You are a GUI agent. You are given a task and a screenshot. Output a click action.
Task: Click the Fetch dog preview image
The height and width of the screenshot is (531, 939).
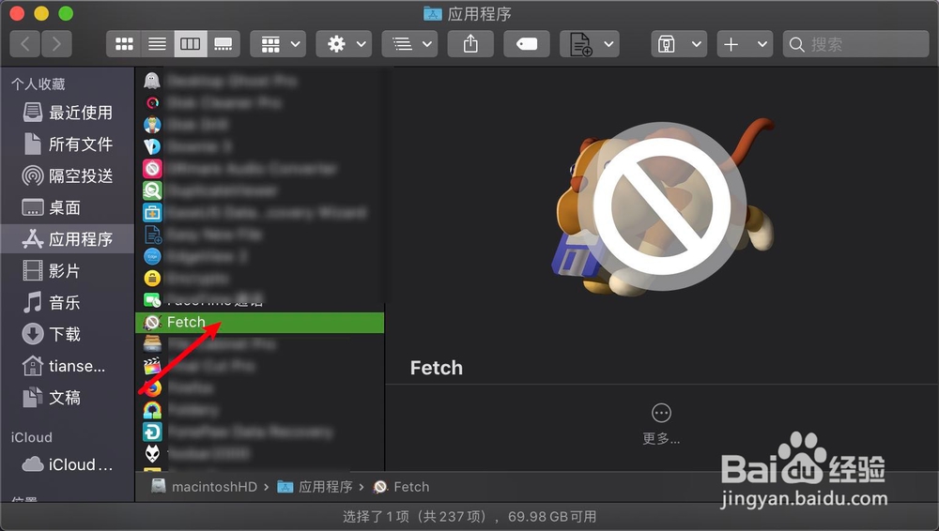662,207
